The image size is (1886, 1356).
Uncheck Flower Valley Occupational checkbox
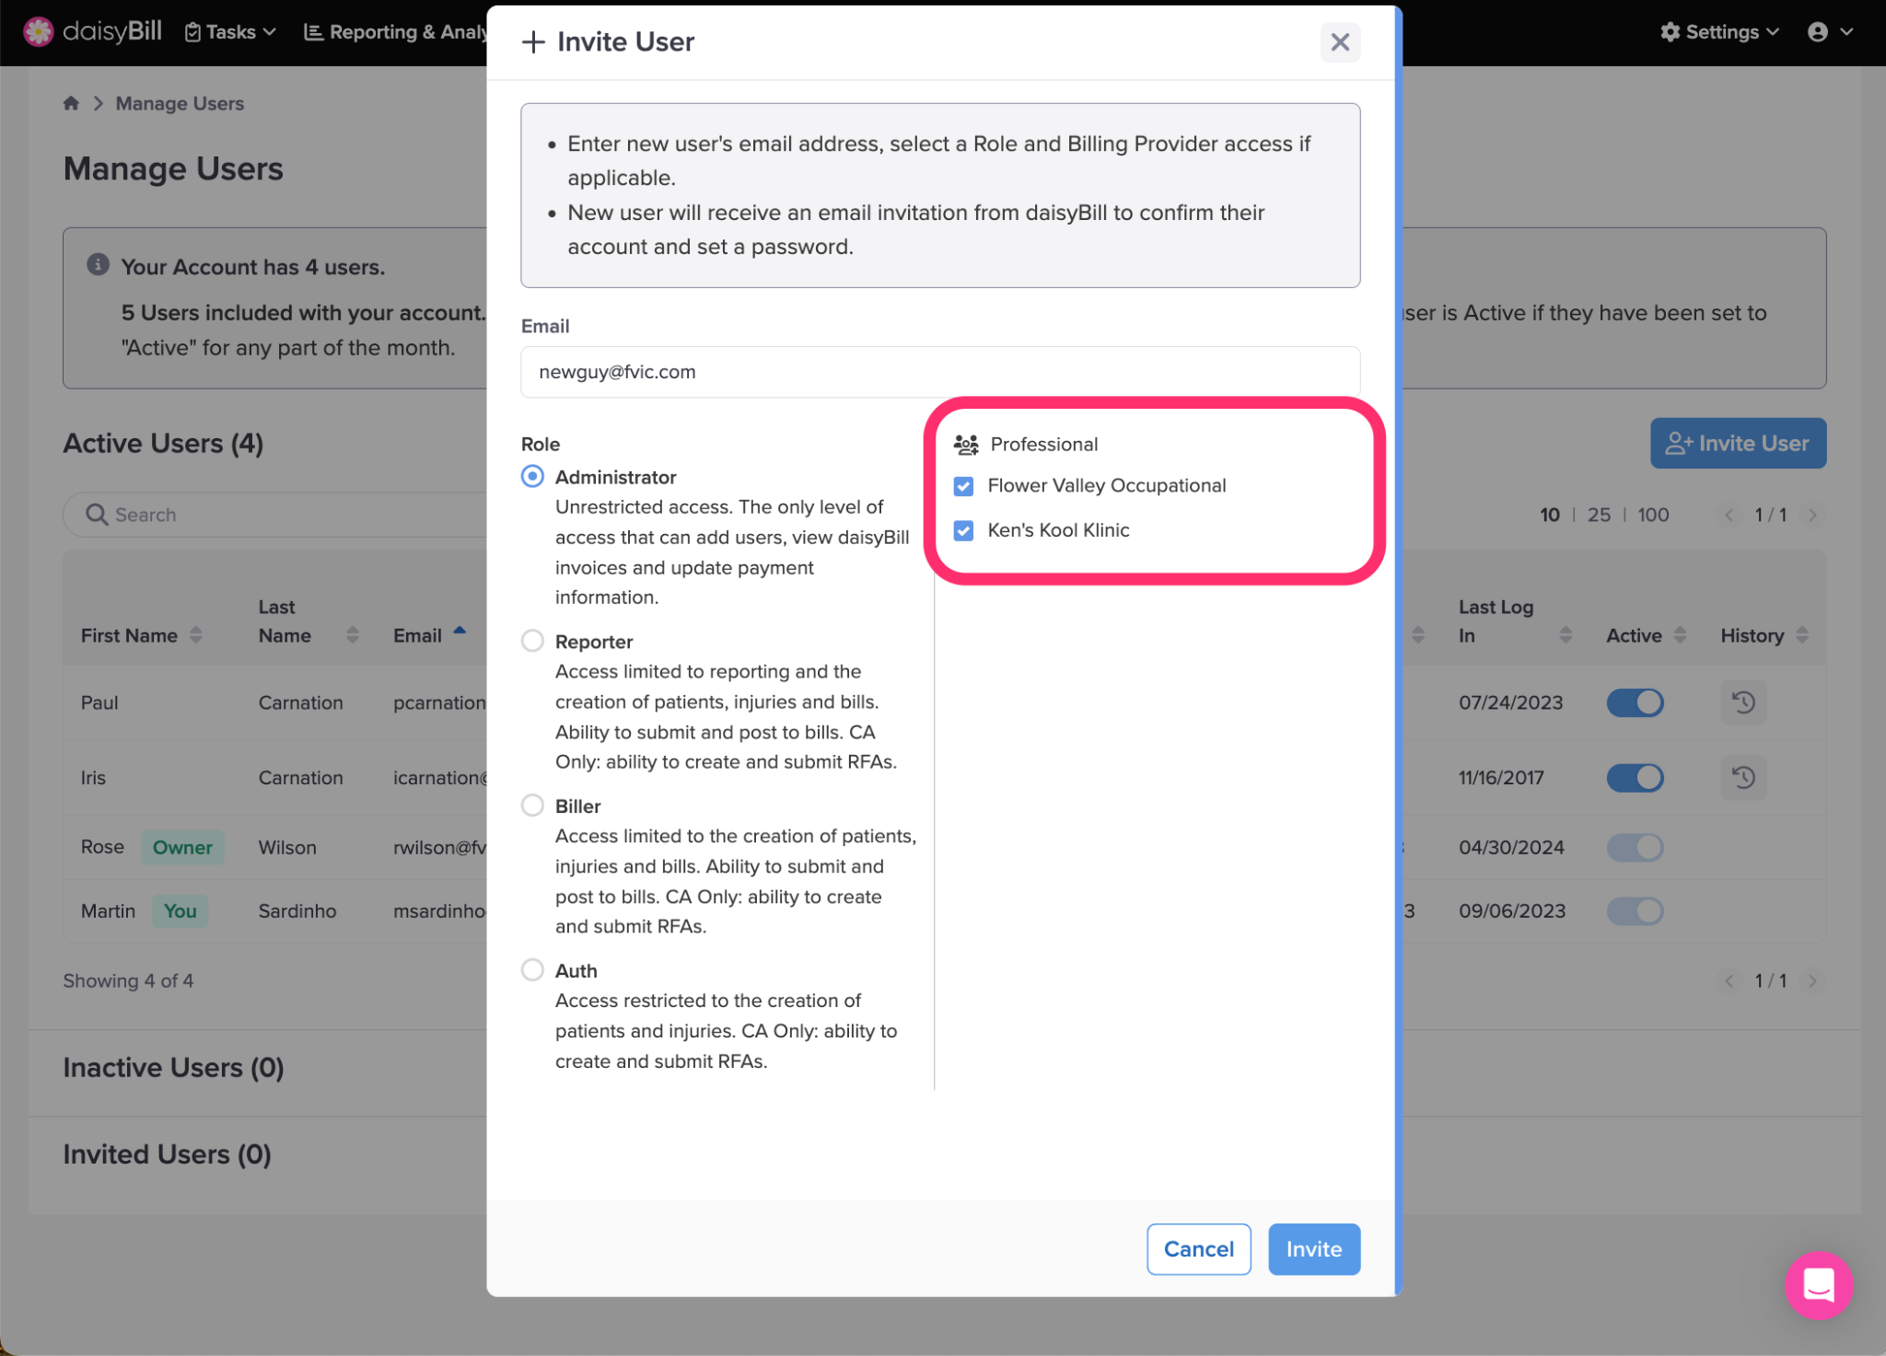coord(963,486)
